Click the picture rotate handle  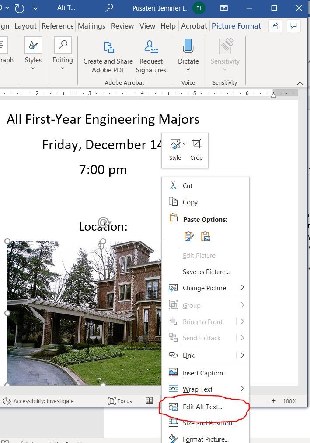point(104,222)
